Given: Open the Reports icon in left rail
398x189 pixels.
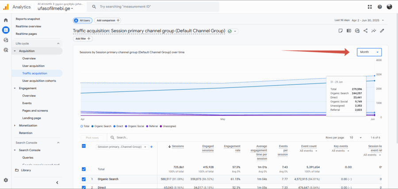Looking at the screenshot, I should pyautogui.click(x=6, y=30).
